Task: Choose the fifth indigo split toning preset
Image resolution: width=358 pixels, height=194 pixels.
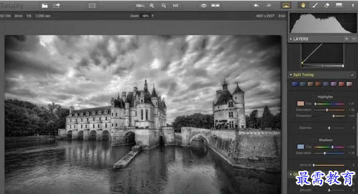Action: tap(326, 84)
